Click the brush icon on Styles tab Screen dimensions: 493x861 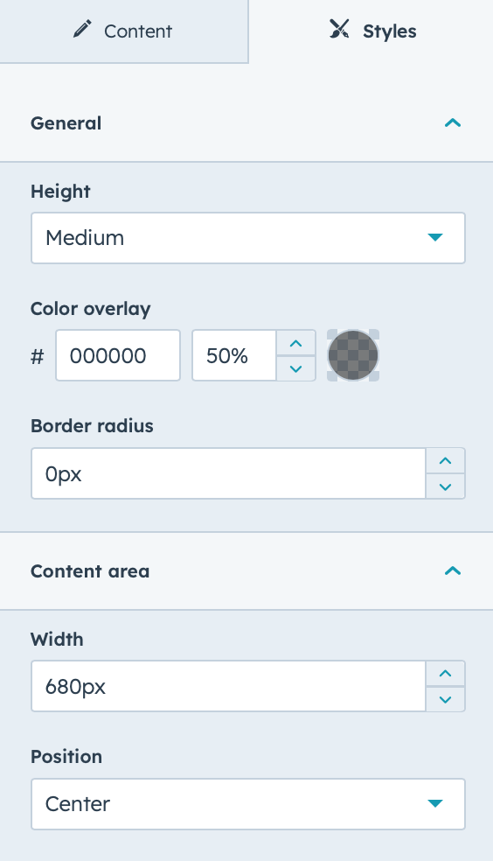(x=339, y=29)
